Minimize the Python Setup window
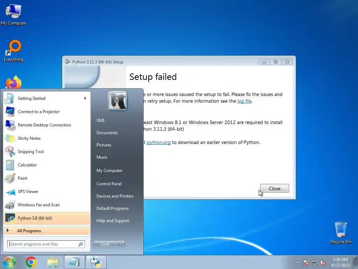This screenshot has width=358, height=269. (264, 62)
